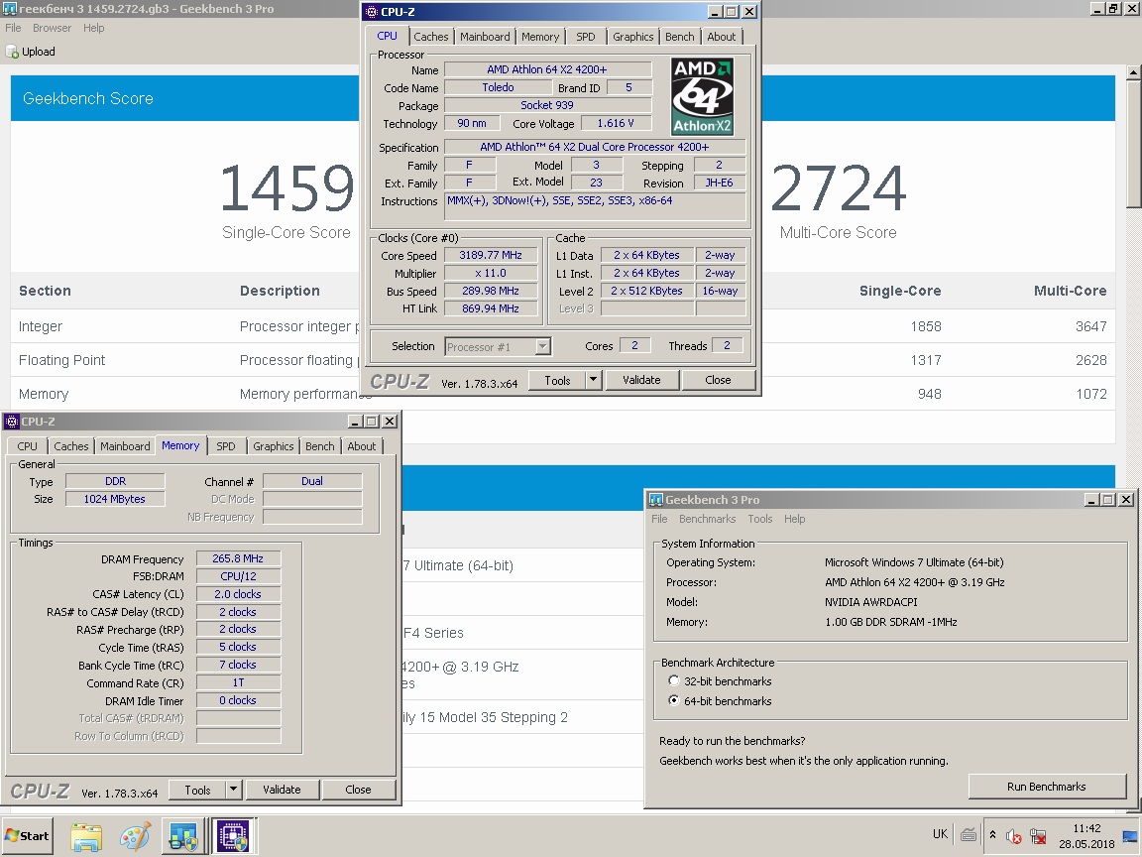Click the AMD Athlon X2 logo
The height and width of the screenshot is (857, 1142).
tap(702, 96)
